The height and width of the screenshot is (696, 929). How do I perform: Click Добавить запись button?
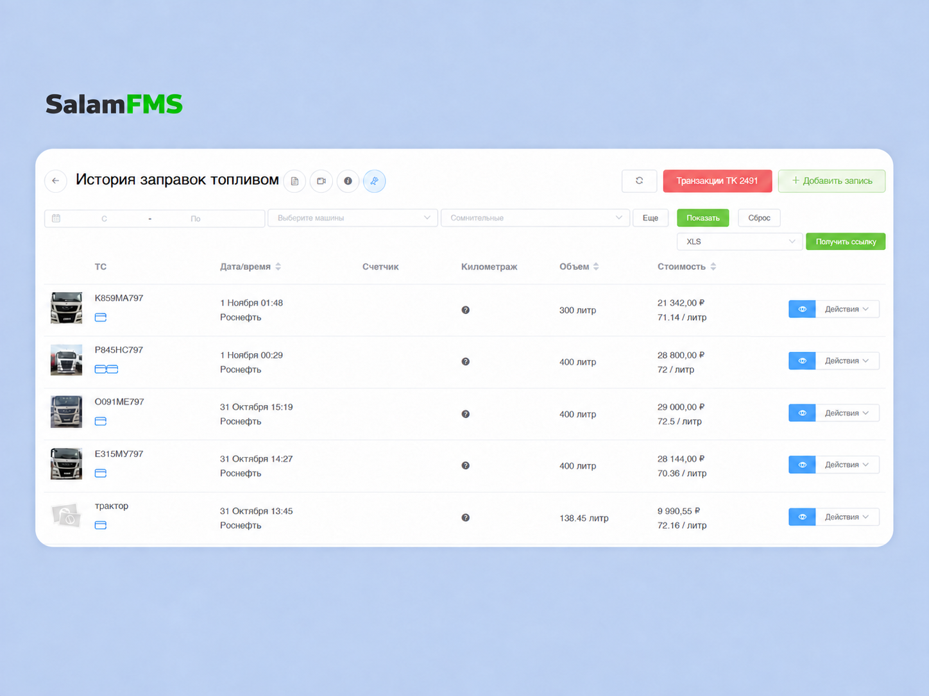pos(831,181)
